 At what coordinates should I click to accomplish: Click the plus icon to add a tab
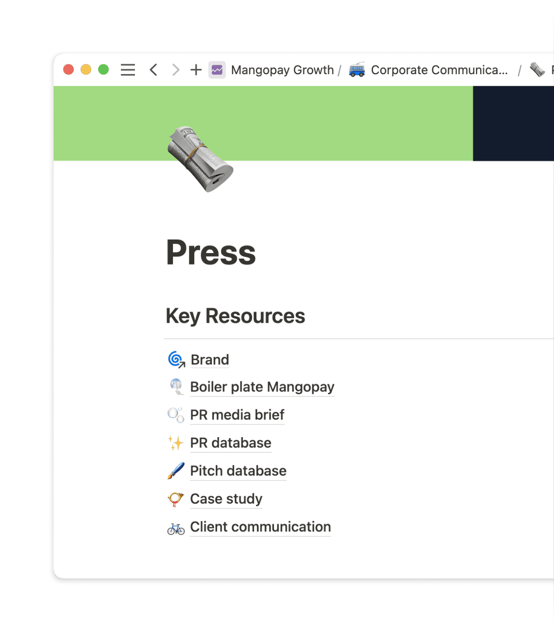point(195,70)
